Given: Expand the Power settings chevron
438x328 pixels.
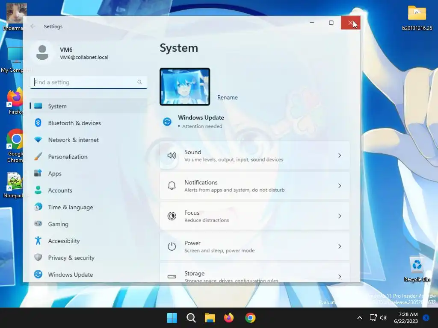Looking at the screenshot, I should point(340,246).
